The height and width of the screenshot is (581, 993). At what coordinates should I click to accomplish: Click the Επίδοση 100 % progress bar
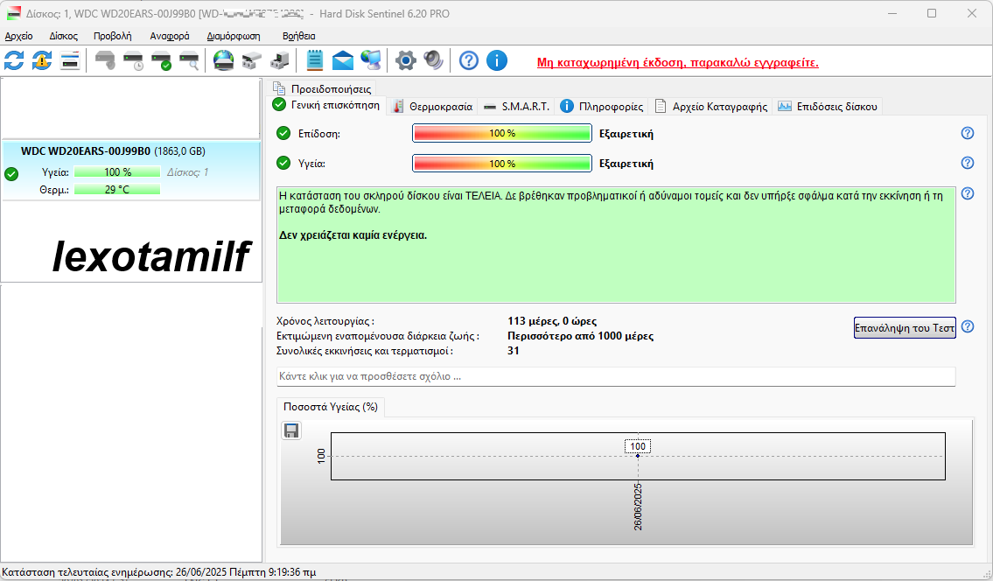502,133
